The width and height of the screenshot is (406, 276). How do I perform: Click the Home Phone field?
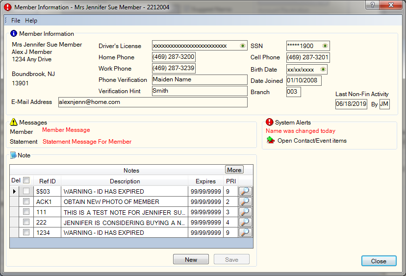pyautogui.click(x=174, y=57)
